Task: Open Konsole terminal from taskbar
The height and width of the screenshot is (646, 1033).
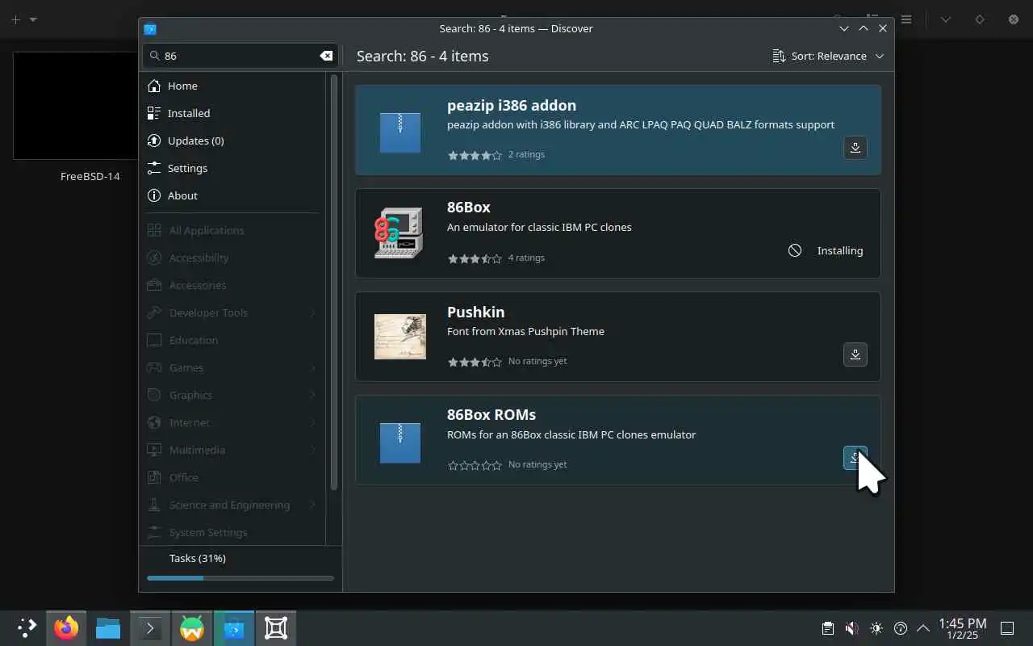Action: [x=150, y=627]
